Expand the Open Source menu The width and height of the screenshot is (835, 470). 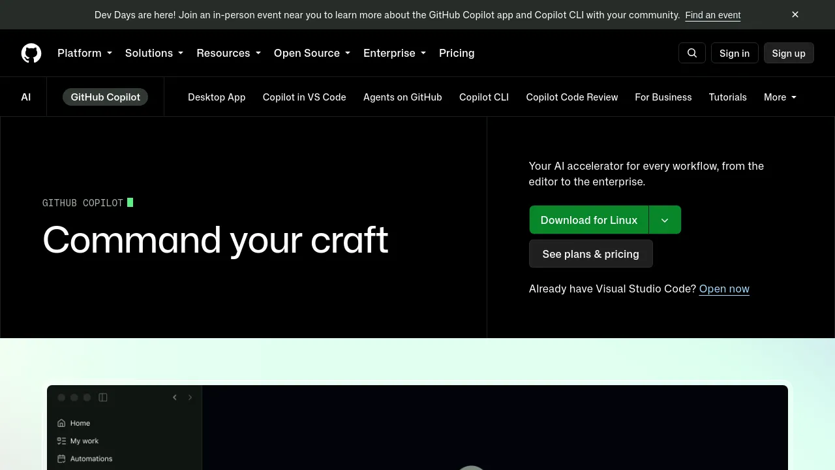312,53
